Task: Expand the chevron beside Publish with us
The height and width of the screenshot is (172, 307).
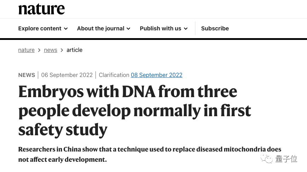Action: pyautogui.click(x=186, y=29)
